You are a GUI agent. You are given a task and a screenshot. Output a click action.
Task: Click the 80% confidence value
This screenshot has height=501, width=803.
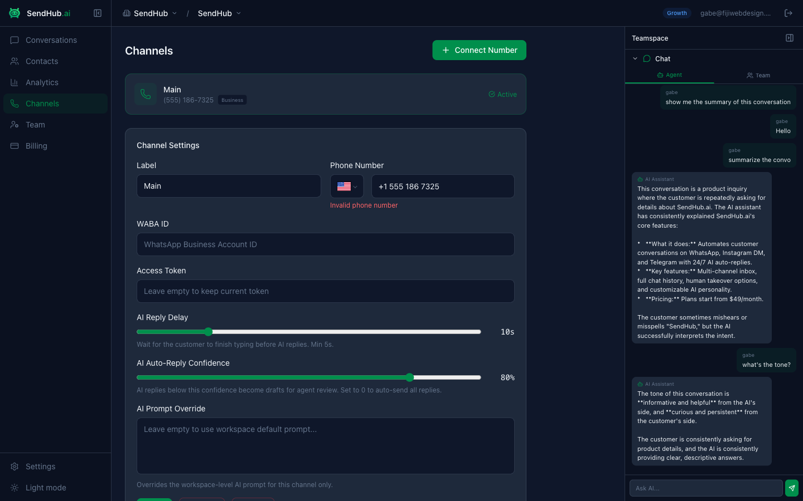point(507,377)
